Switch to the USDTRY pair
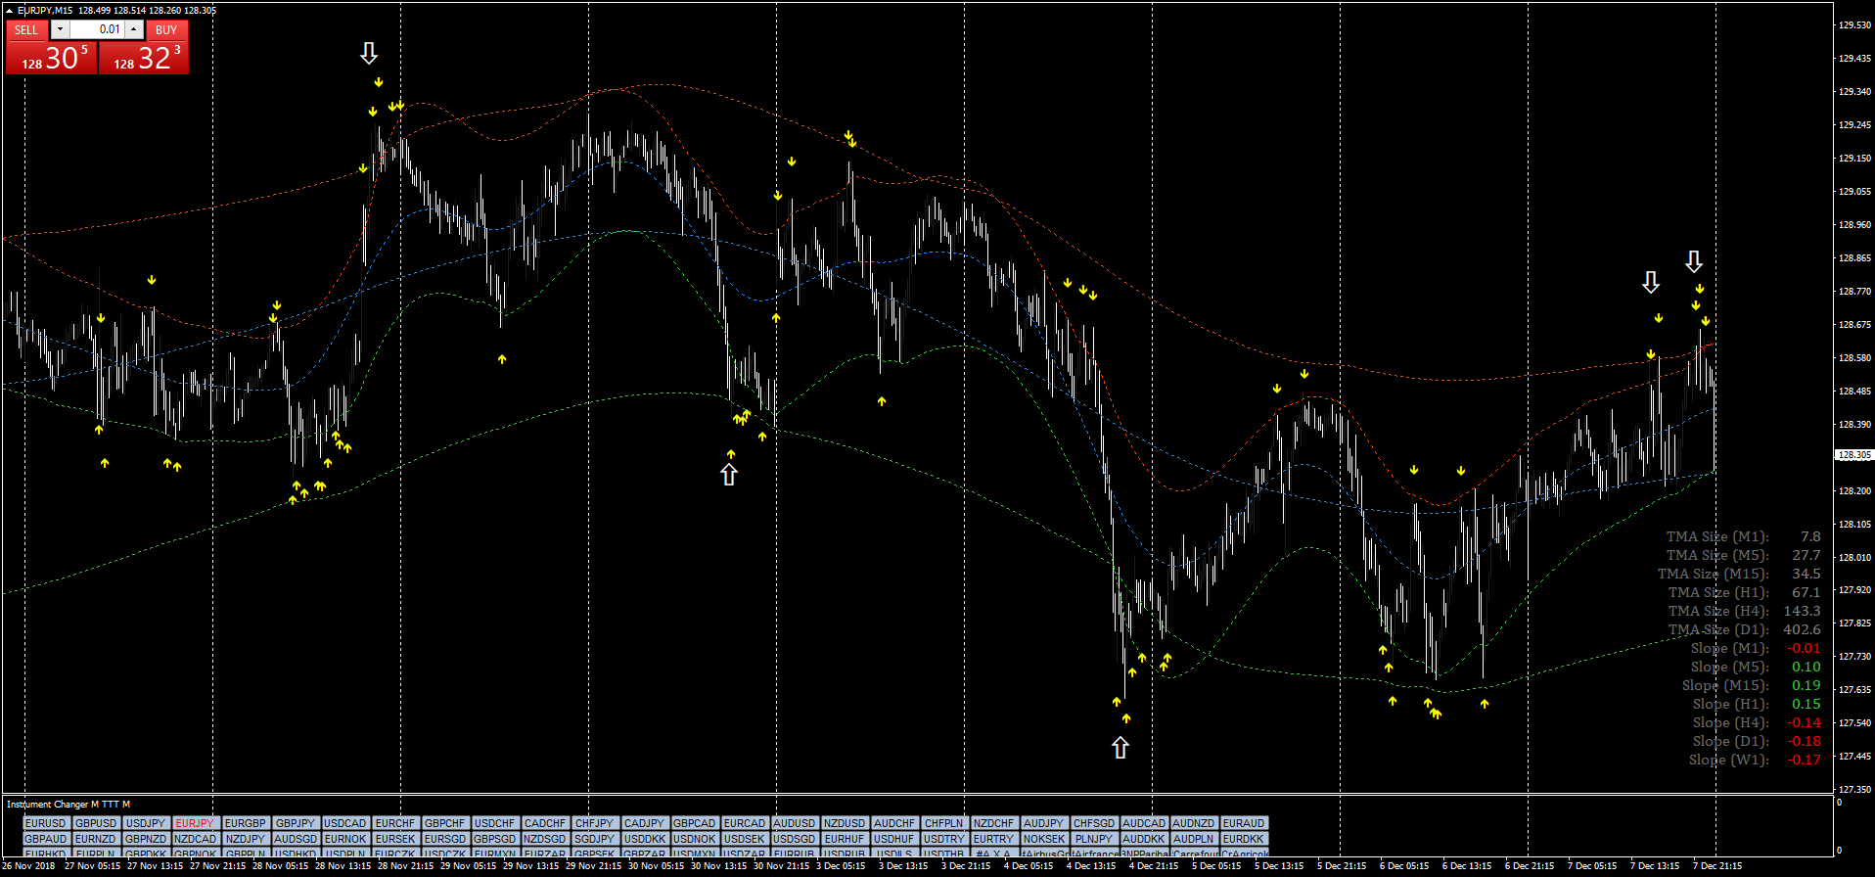The image size is (1875, 877). [x=943, y=839]
